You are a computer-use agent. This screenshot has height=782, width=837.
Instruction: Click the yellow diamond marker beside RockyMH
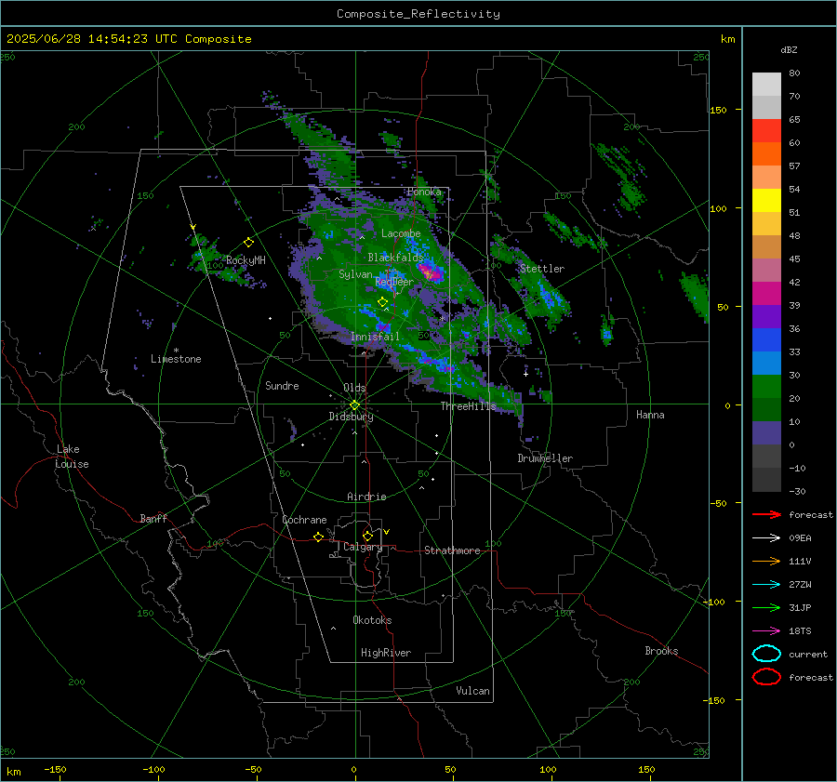point(248,243)
